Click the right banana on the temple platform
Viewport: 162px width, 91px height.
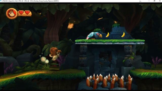point(123,35)
